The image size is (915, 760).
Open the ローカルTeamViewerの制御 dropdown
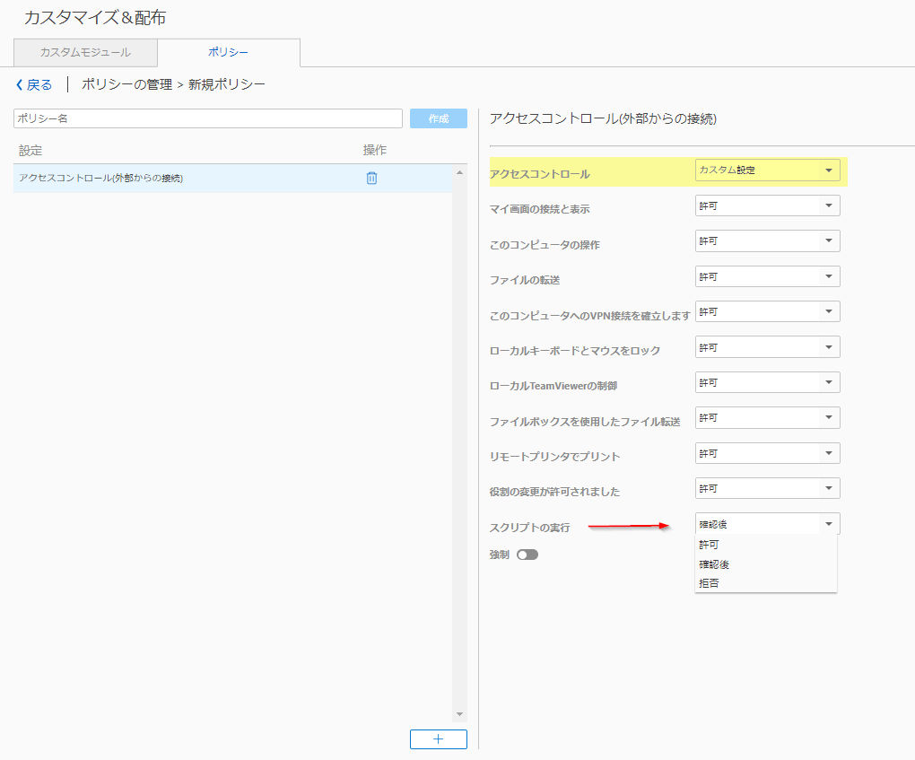click(767, 382)
